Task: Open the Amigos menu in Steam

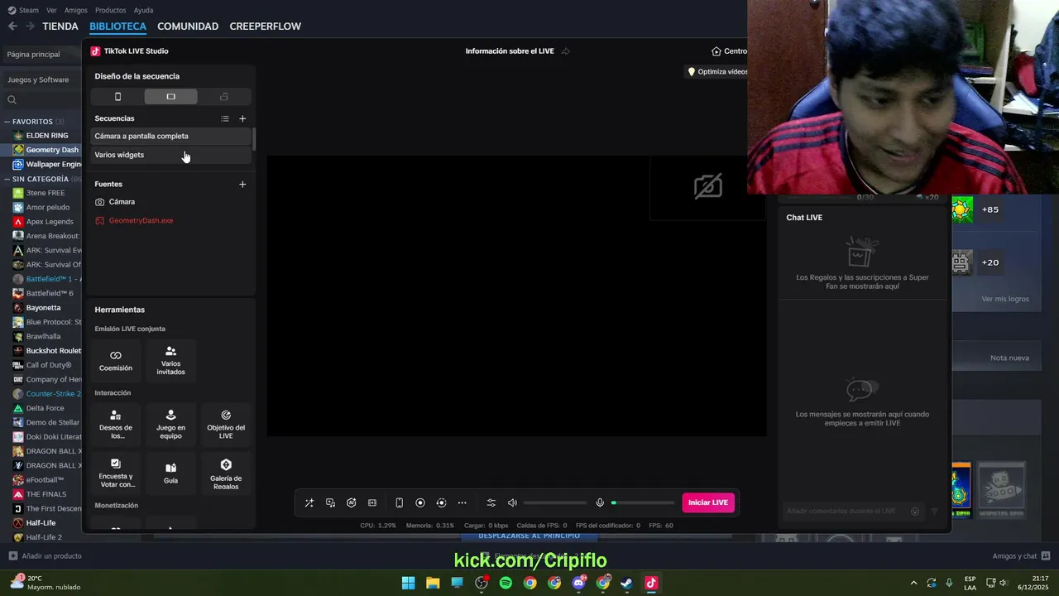Action: (76, 10)
